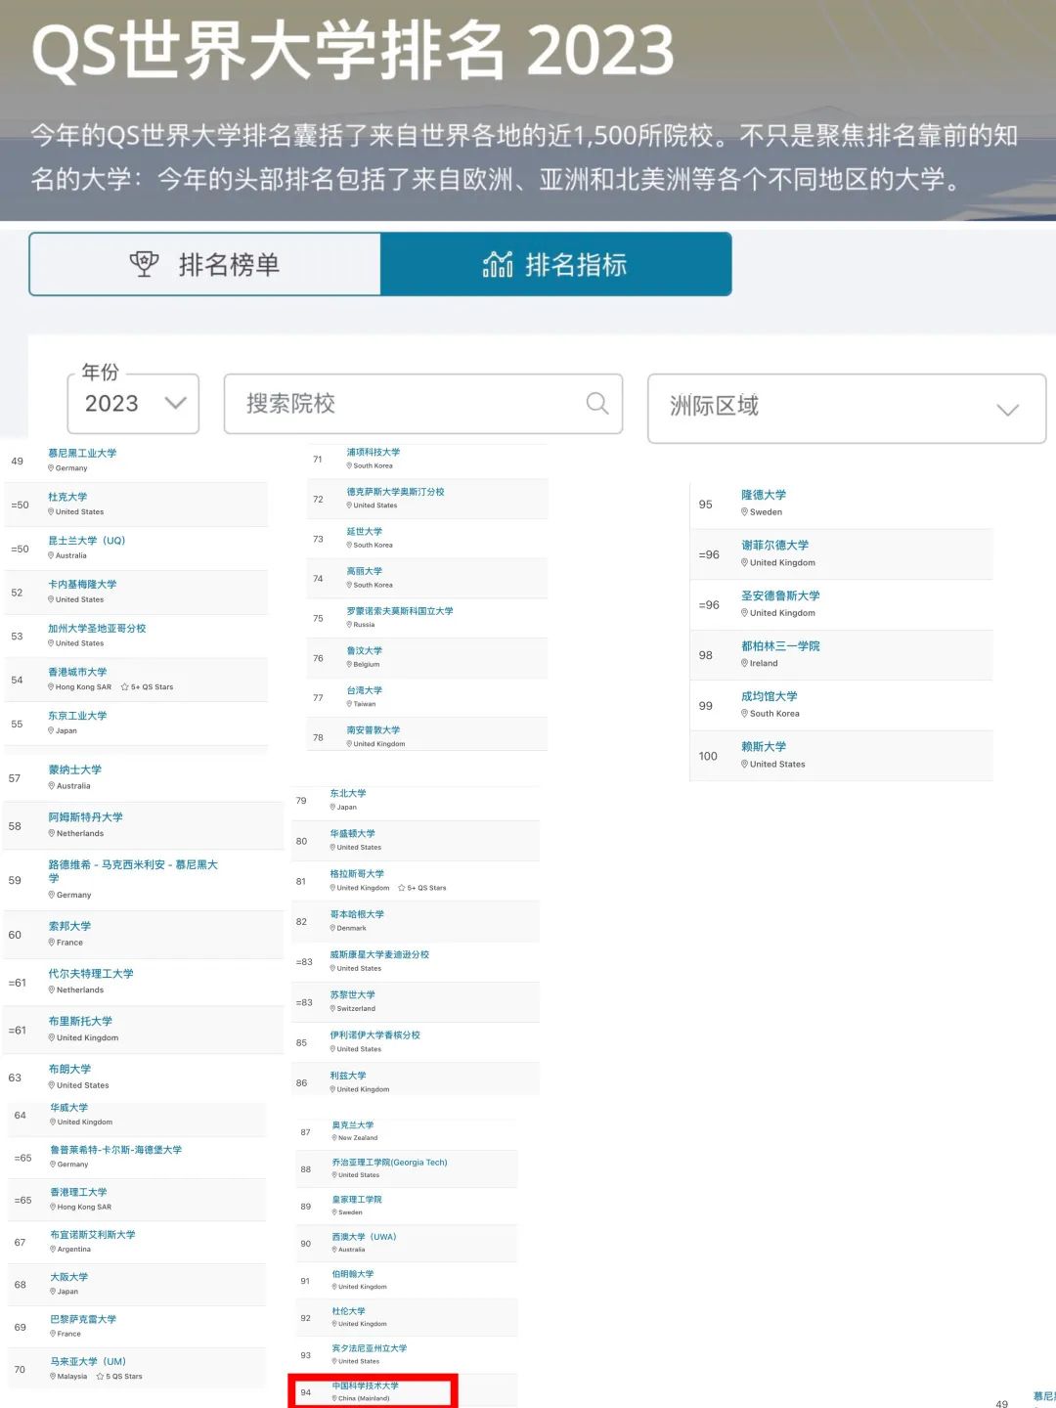The image size is (1056, 1408).
Task: Click the location pin under 布里斯托大学
Action: pyautogui.click(x=52, y=1038)
